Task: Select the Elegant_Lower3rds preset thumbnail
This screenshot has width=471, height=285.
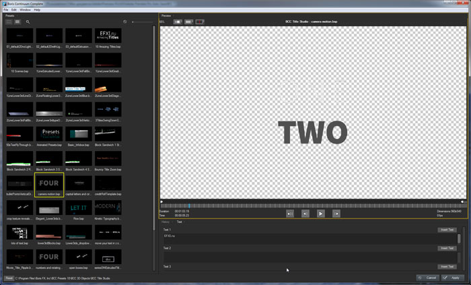Action: [49, 208]
